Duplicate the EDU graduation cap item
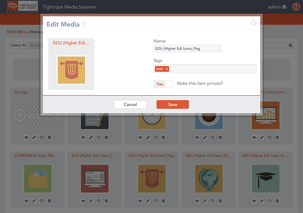Viewport: 303px width, 213px height. point(270,201)
